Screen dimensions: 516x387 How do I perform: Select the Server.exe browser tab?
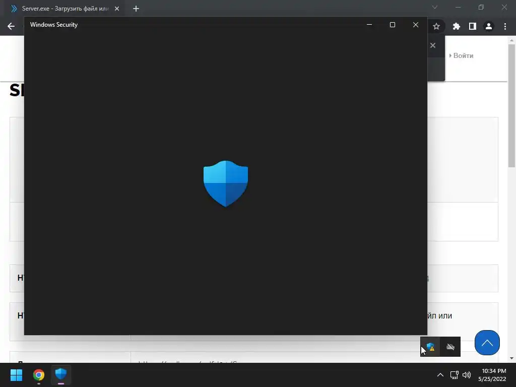[64, 9]
